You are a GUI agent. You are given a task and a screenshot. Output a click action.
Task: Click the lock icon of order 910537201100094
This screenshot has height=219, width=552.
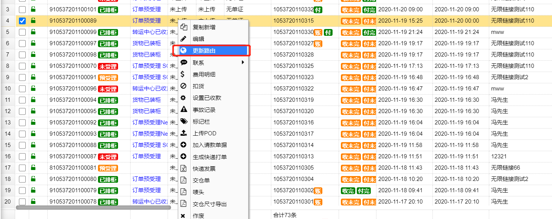pos(33,100)
